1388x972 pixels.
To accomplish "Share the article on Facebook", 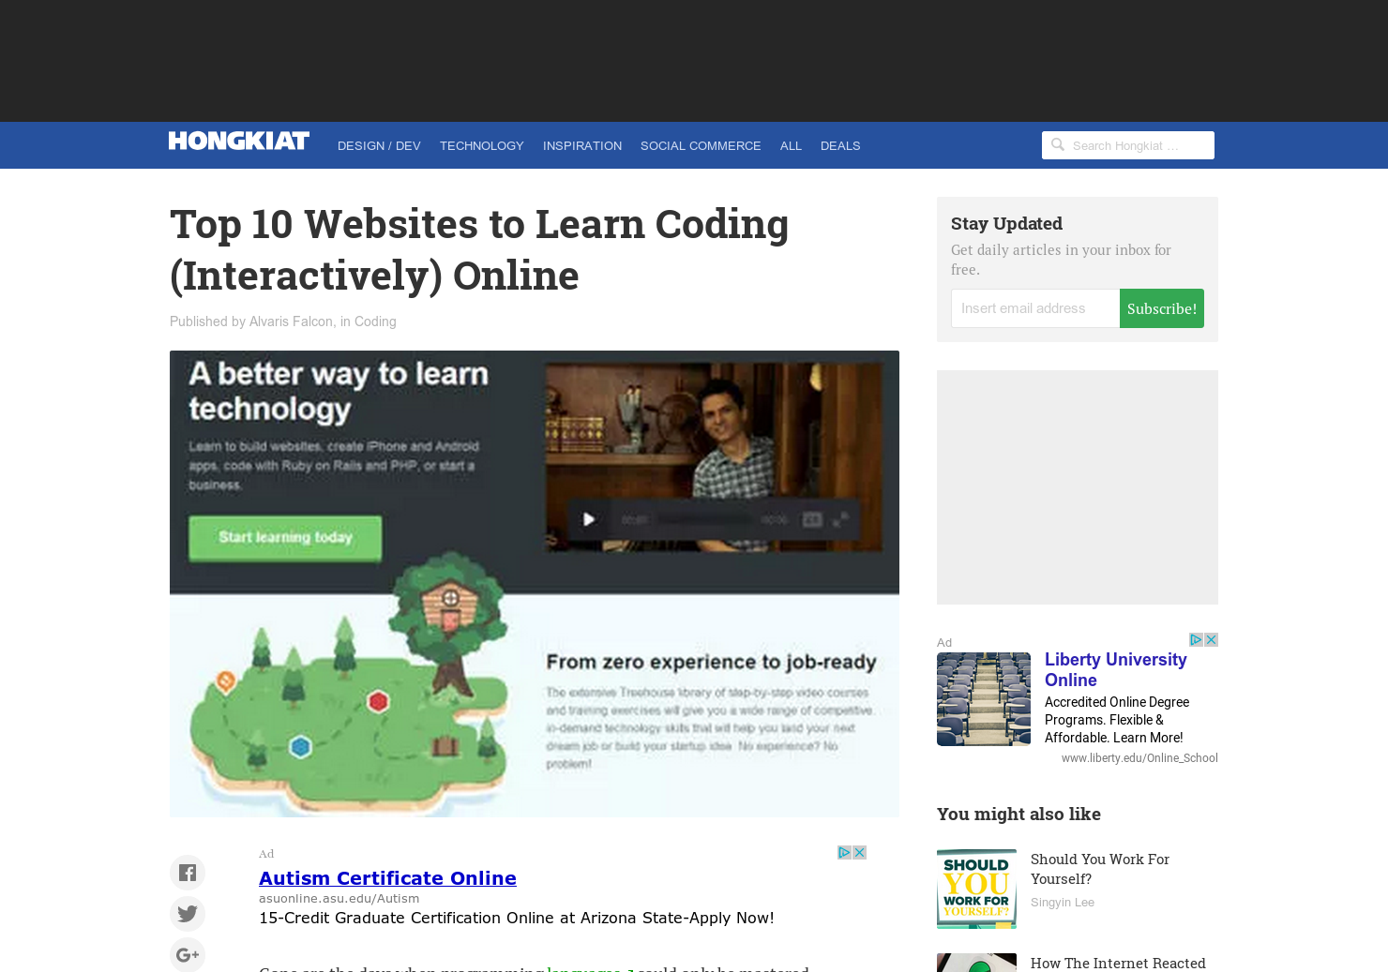I will pos(188,872).
